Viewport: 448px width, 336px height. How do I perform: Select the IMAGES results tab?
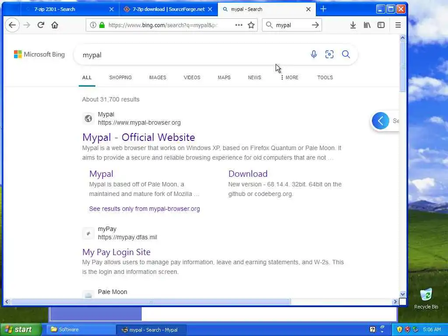click(x=157, y=77)
